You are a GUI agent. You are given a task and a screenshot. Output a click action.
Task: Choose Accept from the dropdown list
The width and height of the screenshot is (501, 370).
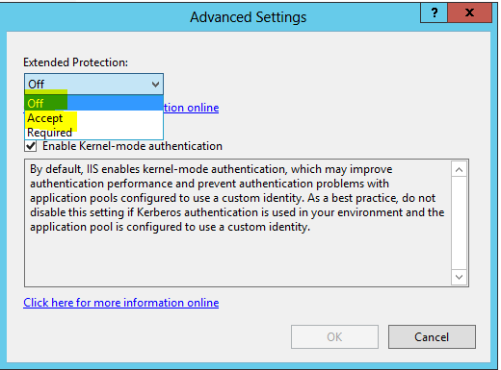pyautogui.click(x=93, y=118)
